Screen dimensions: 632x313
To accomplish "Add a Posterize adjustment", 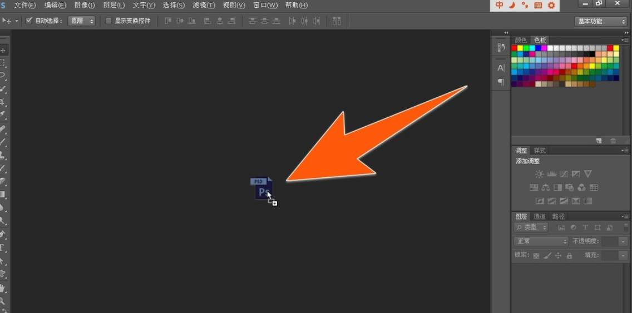I will pos(552,201).
